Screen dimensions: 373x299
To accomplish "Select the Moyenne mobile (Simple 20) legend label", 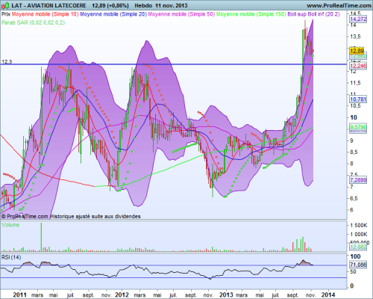I will click(x=113, y=14).
